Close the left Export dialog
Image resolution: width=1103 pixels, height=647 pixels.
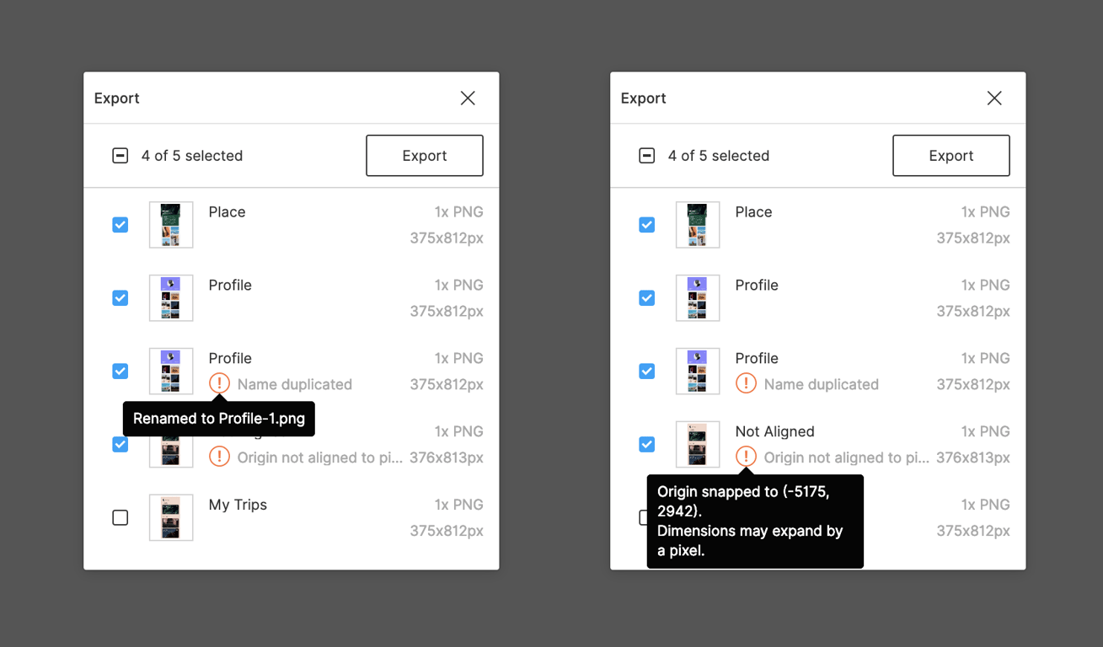pos(468,99)
